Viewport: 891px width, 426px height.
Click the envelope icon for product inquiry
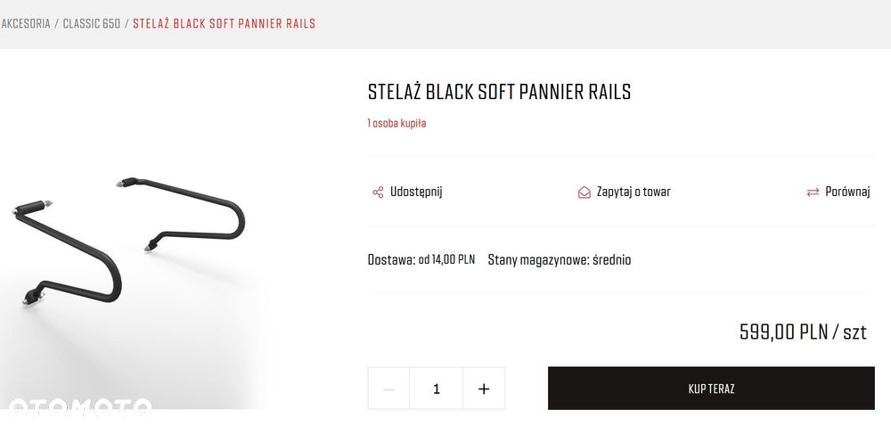click(584, 192)
